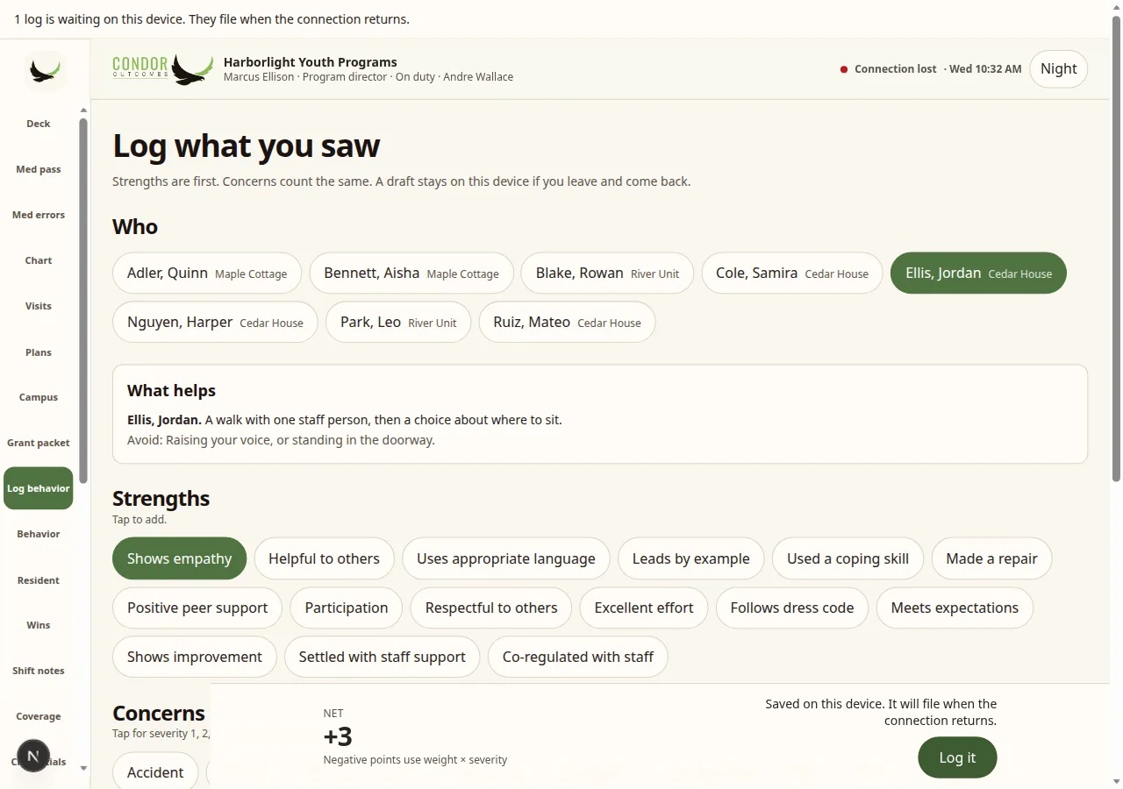The width and height of the screenshot is (1123, 789).
Task: Remove the Shows empathy strength
Action: click(179, 558)
